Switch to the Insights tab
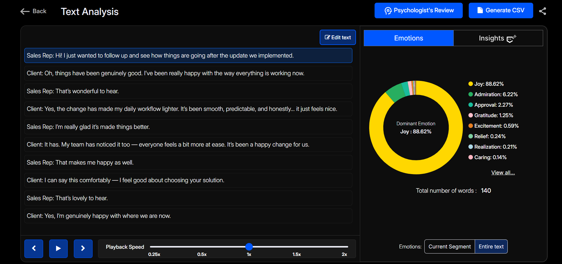The width and height of the screenshot is (562, 264). click(x=498, y=38)
